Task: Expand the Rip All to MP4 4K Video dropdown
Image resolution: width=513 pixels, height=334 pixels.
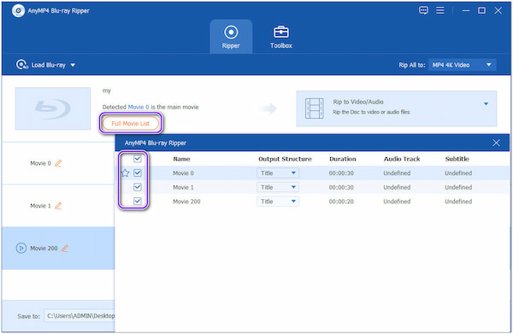Action: point(462,65)
